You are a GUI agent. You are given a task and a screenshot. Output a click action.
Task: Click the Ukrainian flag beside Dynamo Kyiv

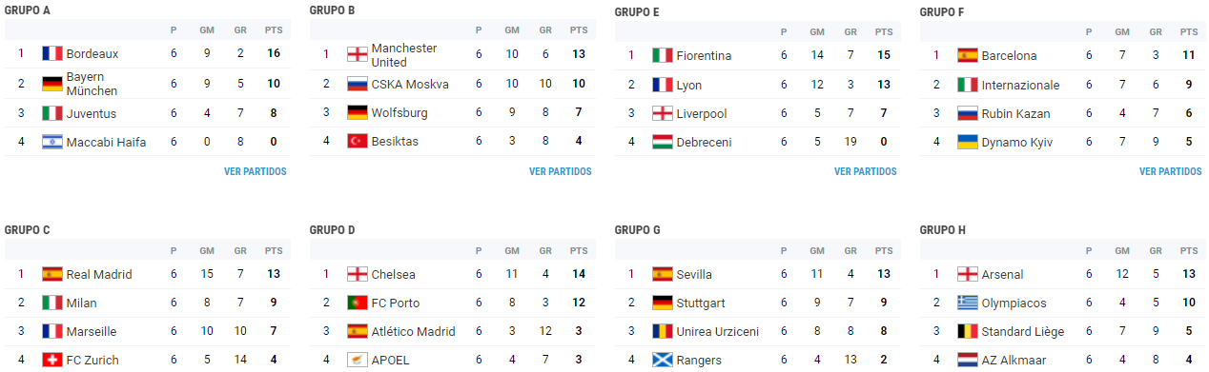click(968, 142)
